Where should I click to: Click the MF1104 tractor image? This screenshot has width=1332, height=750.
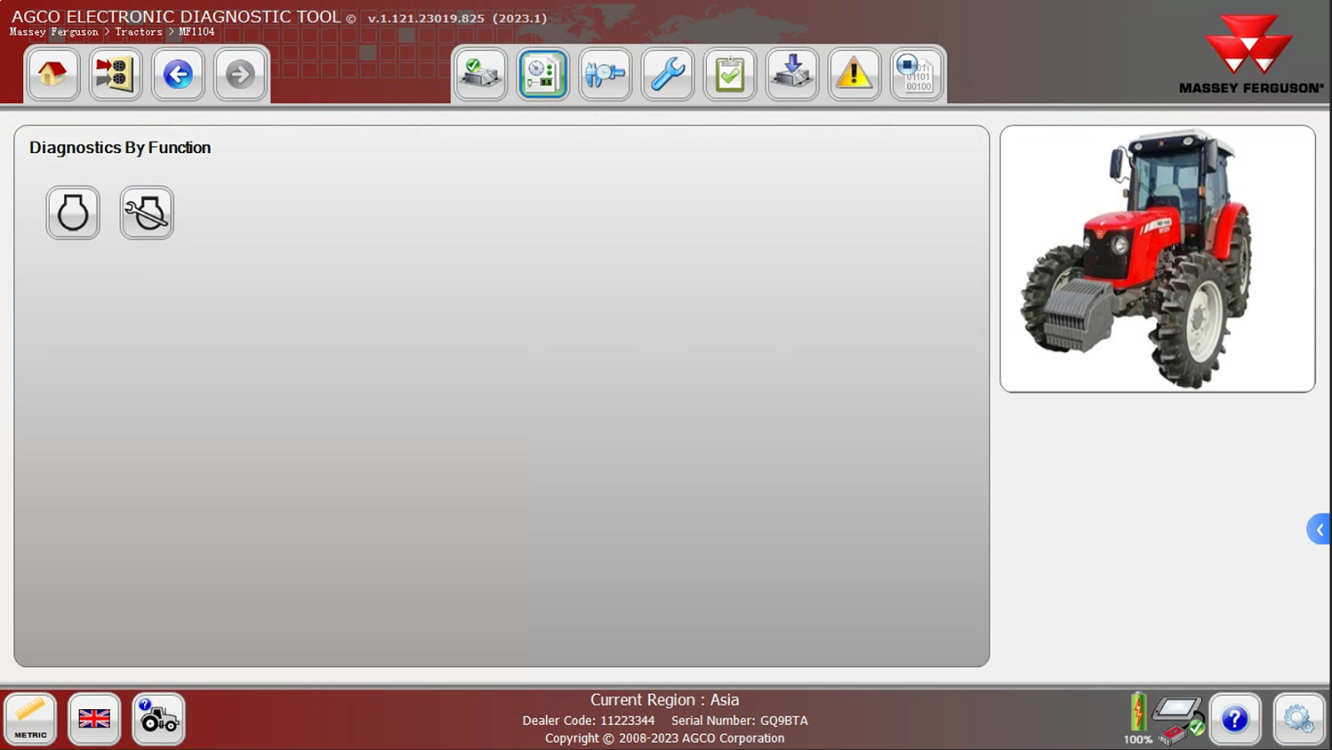(1157, 259)
